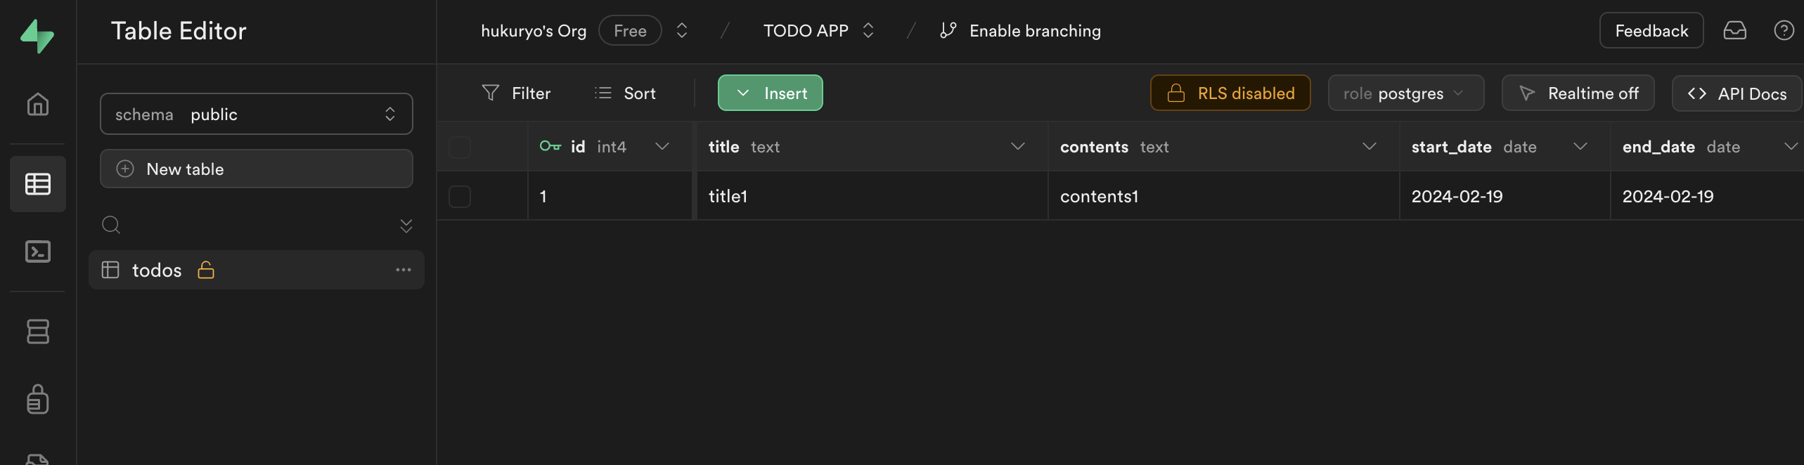Open the Home icon in sidebar
The image size is (1804, 465).
(38, 105)
